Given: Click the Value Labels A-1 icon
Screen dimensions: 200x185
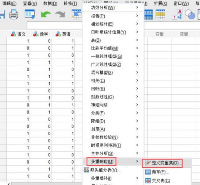Looking at the screenshot, I should click(177, 14).
